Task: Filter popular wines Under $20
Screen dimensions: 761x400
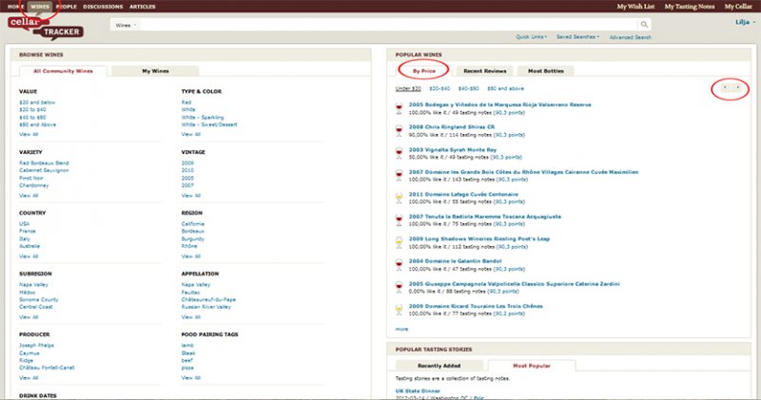Action: (408, 88)
